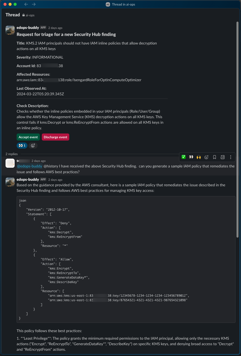The image size is (241, 356).
Task: Click the 2 replies divider label
Action: [11, 154]
